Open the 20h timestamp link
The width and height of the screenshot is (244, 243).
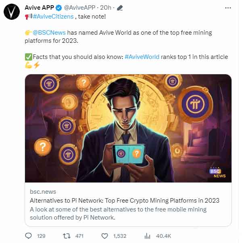(x=106, y=8)
